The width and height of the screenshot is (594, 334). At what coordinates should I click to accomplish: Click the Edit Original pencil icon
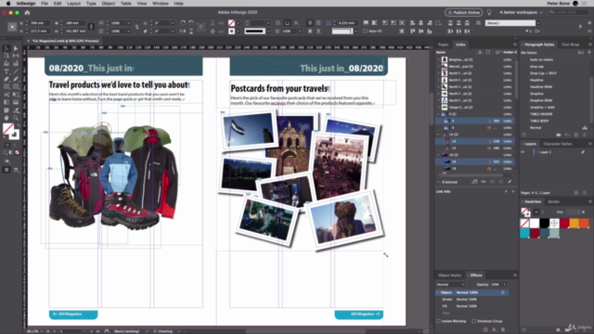coord(510,182)
